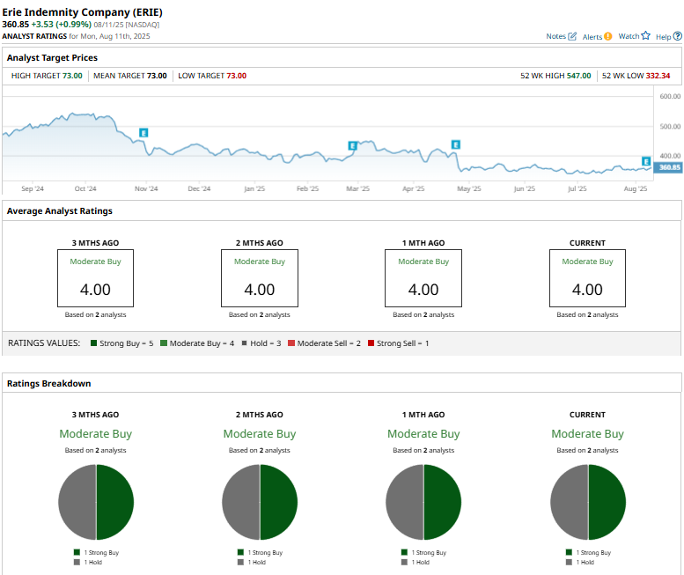Image resolution: width=684 pixels, height=575 pixels.
Task: Click the 1 MTH AGO rating box 4.00
Action: [423, 278]
